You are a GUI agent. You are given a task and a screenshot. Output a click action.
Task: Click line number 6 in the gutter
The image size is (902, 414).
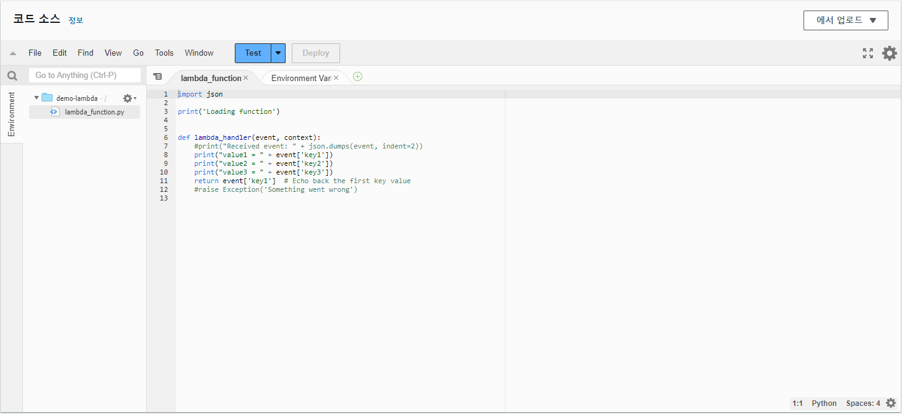click(x=165, y=137)
